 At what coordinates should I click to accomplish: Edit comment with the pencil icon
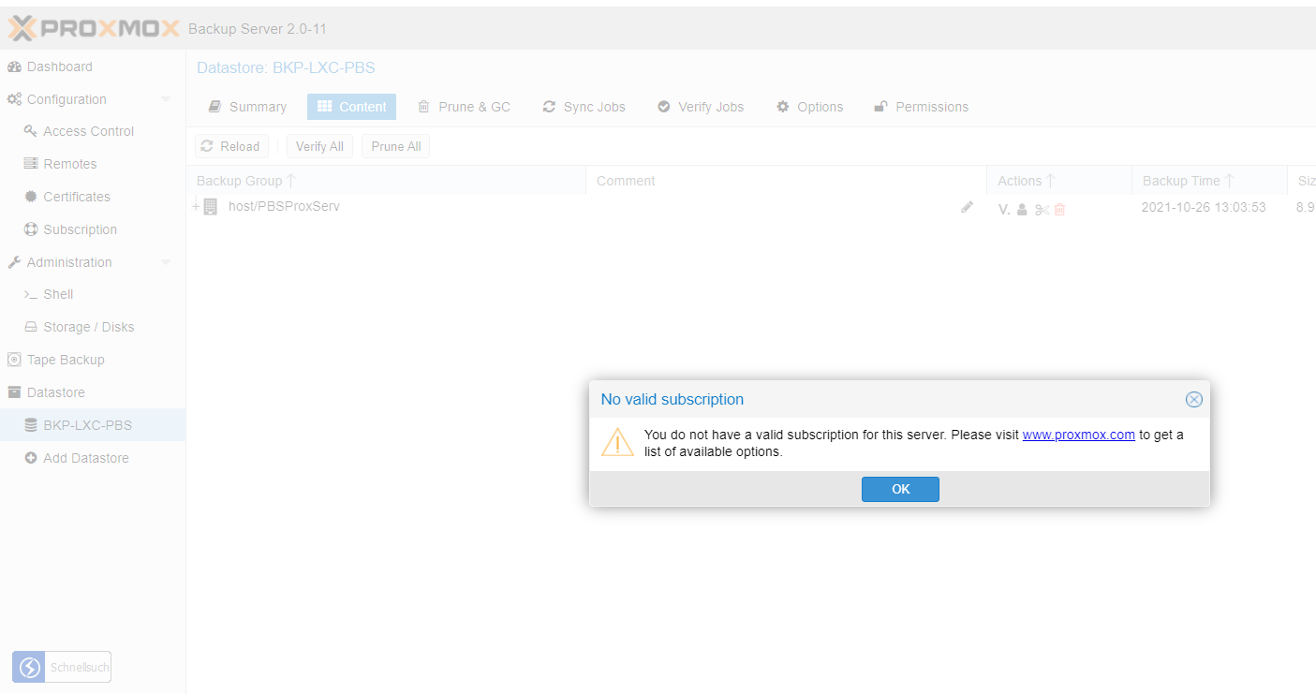(968, 207)
